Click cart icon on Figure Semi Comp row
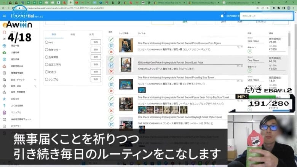Image resolution: width=297 pixels, height=167 pixels. click(111, 104)
